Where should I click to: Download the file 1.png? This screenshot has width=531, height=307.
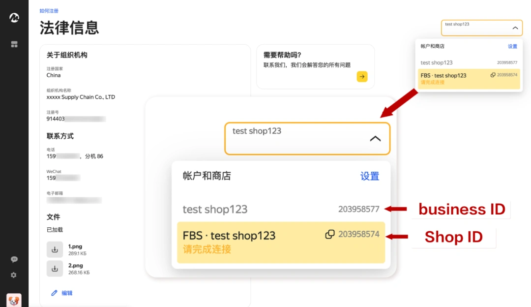[55, 248]
